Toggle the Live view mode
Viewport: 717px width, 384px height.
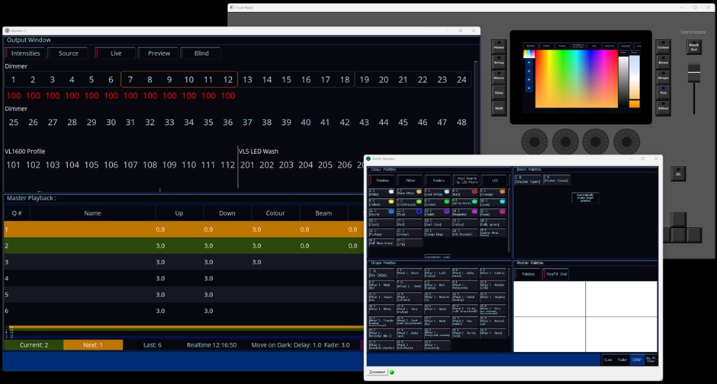[116, 53]
